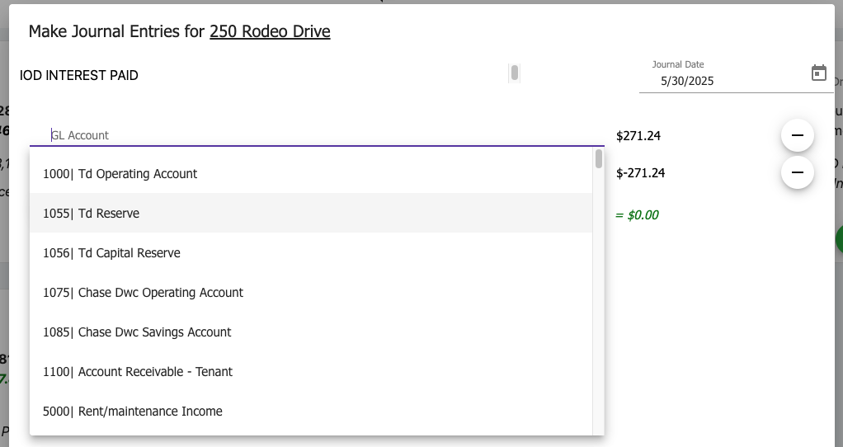
Task: Pick 1085| Chase Dwc Savings Account
Action: click(311, 332)
